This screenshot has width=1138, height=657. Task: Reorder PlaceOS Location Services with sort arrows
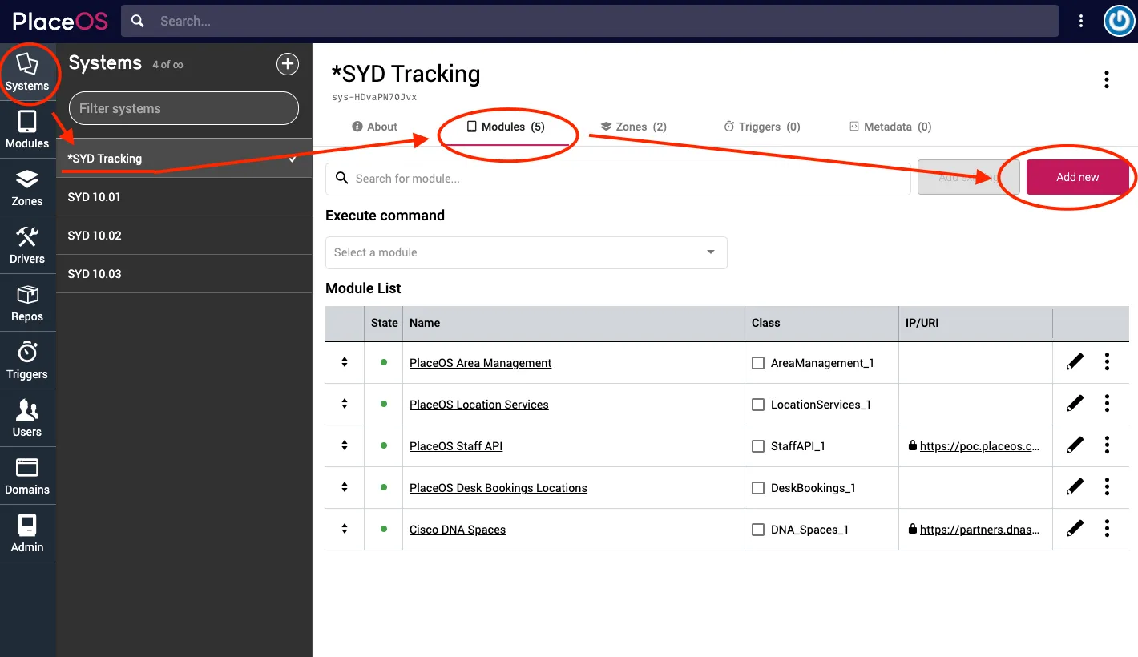[345, 404]
